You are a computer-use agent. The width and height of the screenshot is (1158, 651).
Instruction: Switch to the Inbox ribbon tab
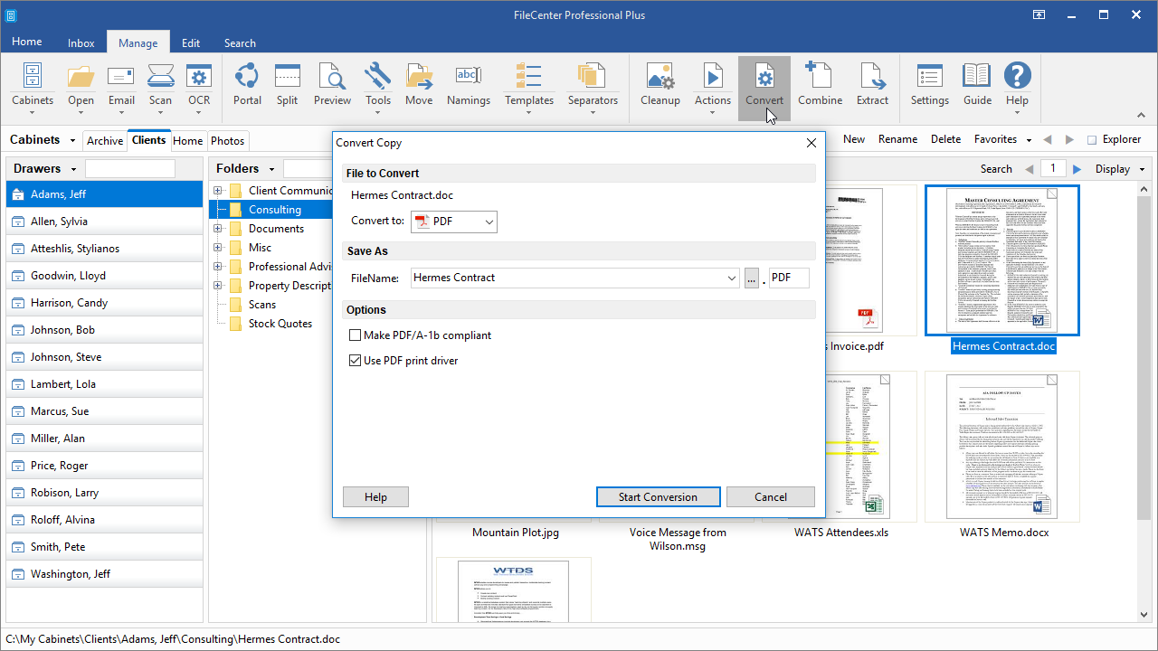81,42
